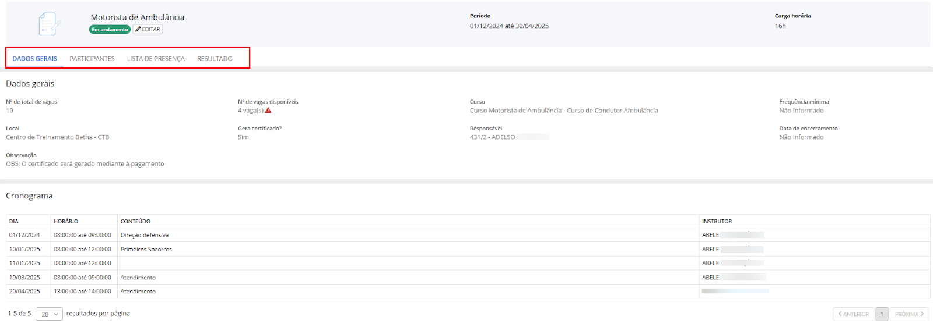Click the HORÁRIO column header
The width and height of the screenshot is (933, 327).
coord(66,222)
